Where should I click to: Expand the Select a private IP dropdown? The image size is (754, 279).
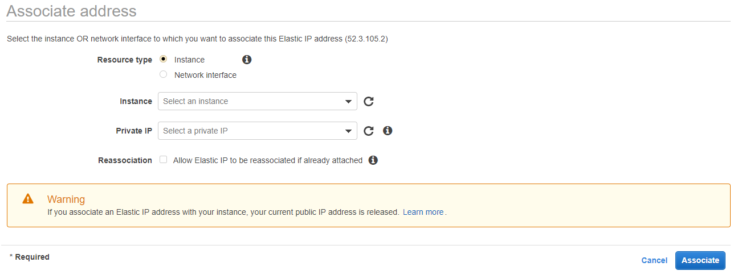(258, 131)
